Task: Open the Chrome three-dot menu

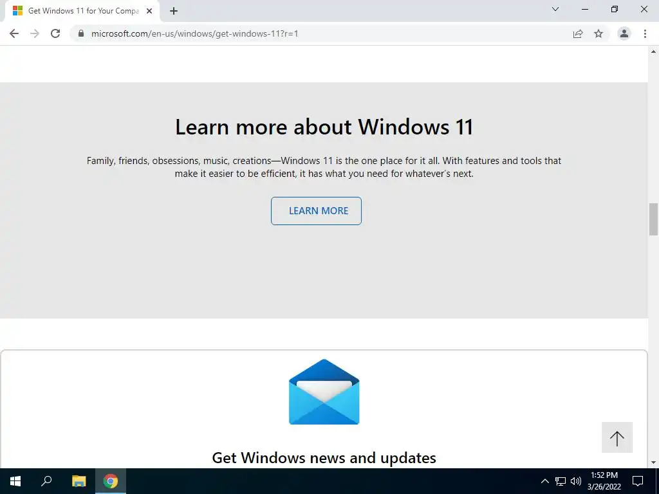Action: click(645, 33)
